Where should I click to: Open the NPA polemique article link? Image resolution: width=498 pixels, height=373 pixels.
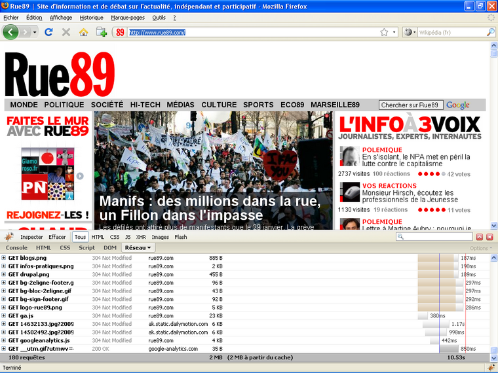pyautogui.click(x=416, y=160)
